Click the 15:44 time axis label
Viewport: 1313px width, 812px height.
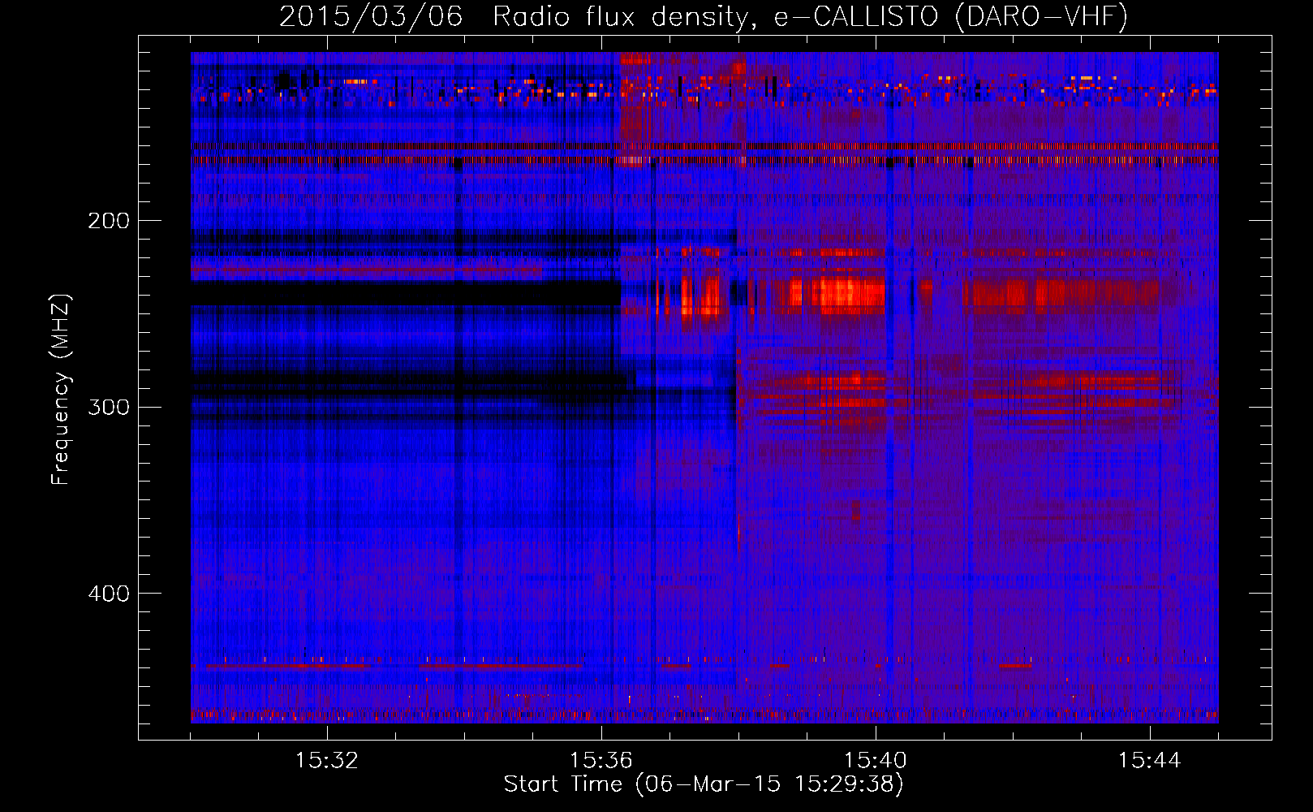(x=1150, y=761)
